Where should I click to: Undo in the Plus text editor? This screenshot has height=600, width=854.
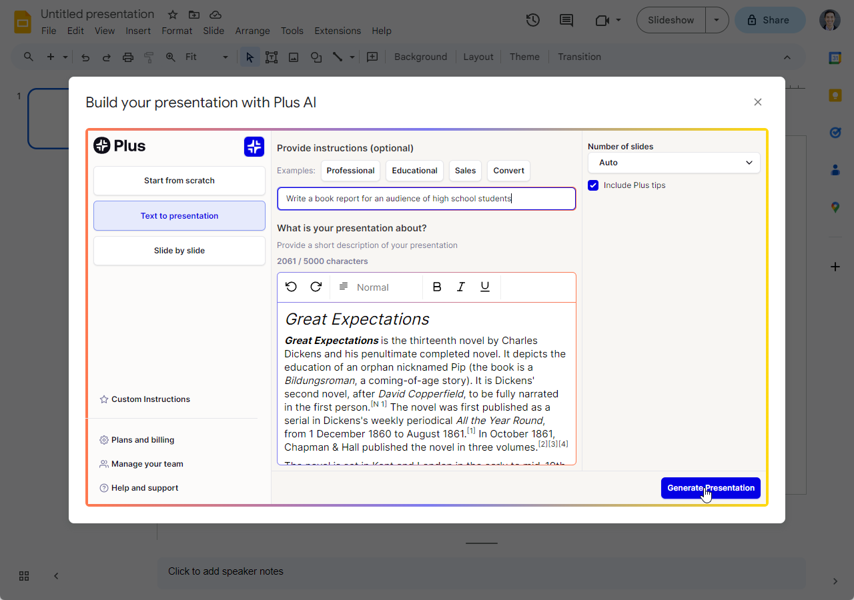point(291,287)
